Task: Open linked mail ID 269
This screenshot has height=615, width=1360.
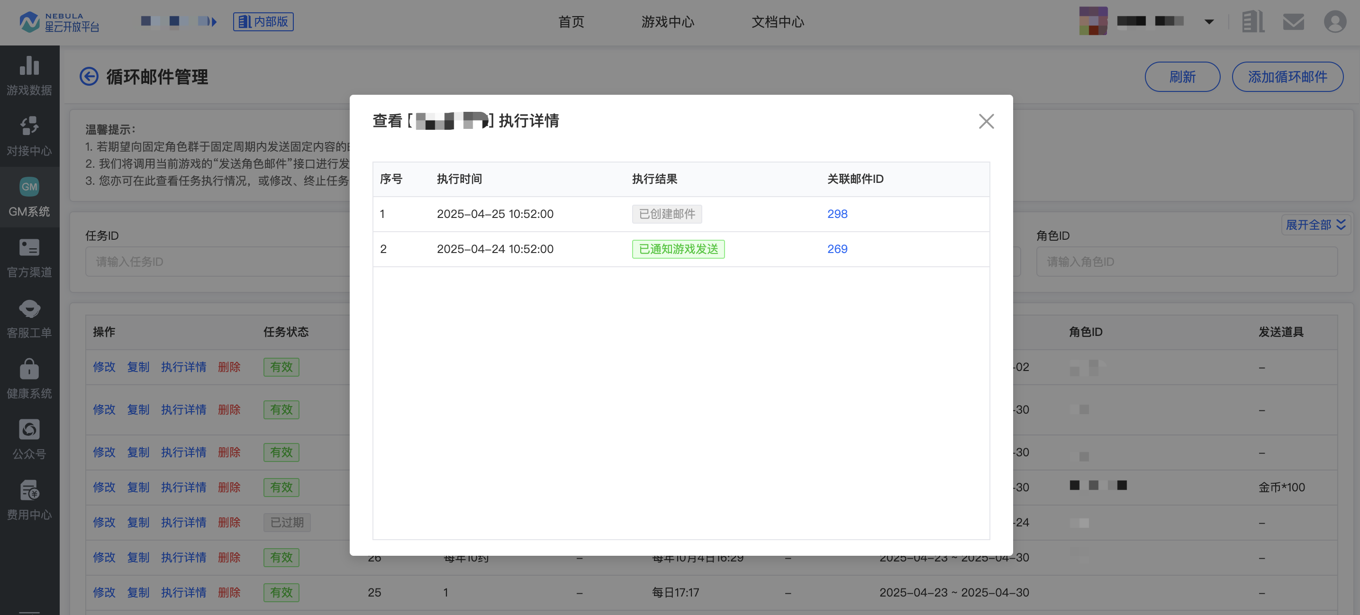Action: (837, 249)
